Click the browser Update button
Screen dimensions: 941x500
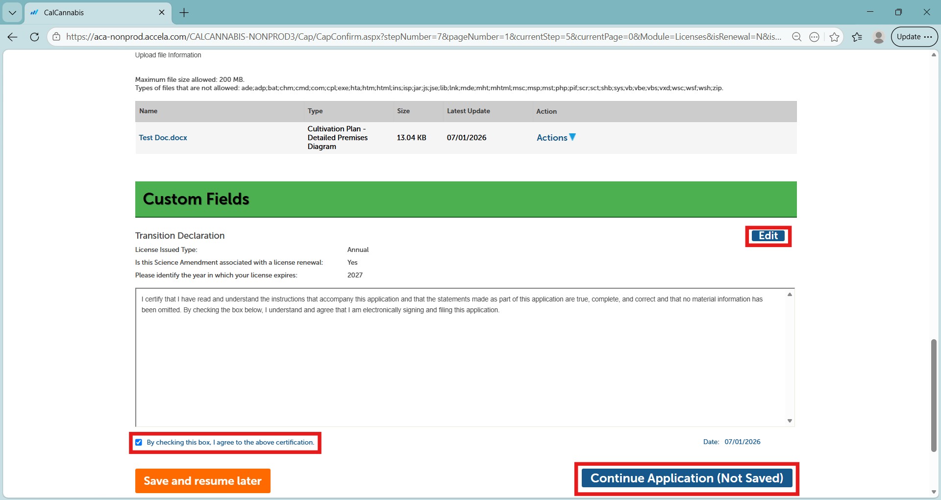pyautogui.click(x=914, y=37)
